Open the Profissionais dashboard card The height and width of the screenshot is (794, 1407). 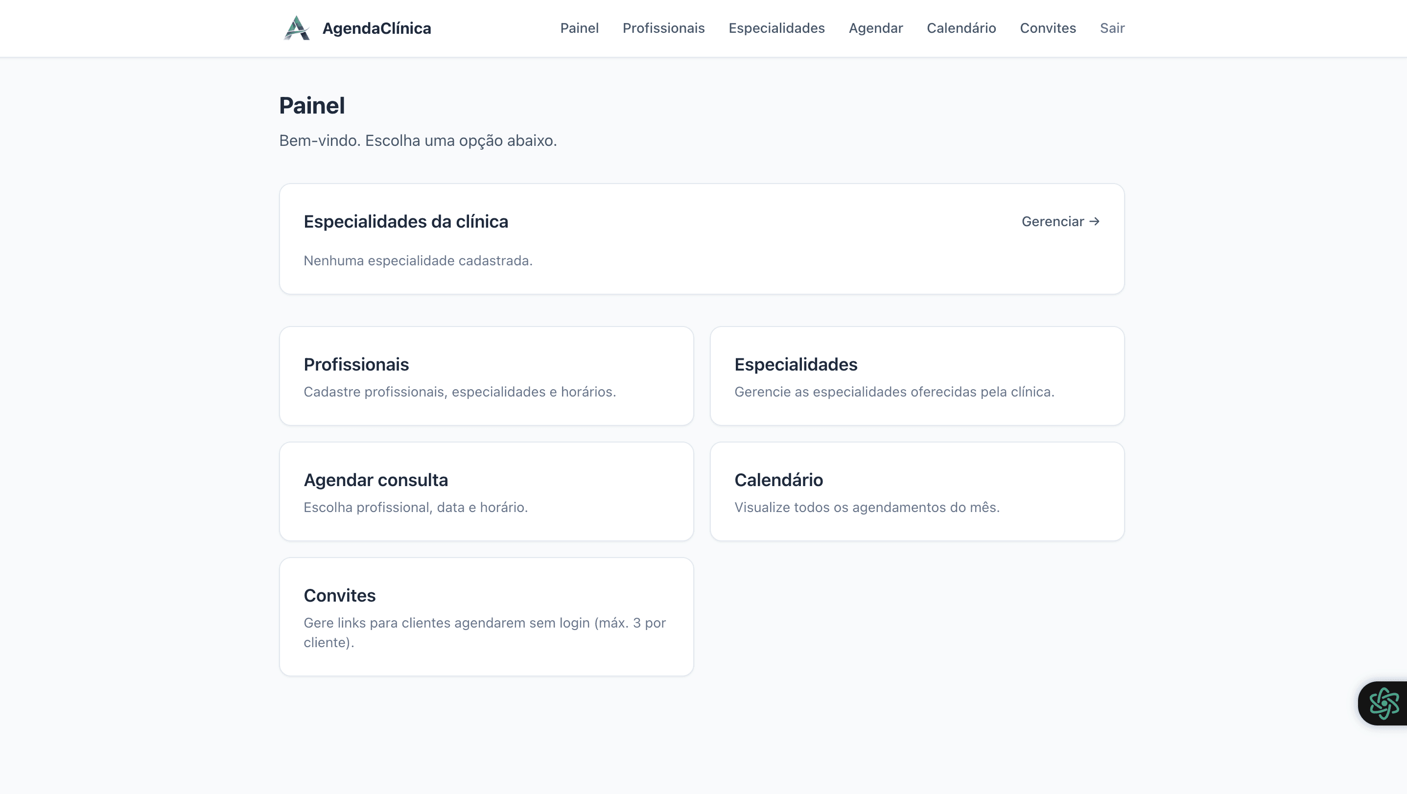tap(486, 375)
